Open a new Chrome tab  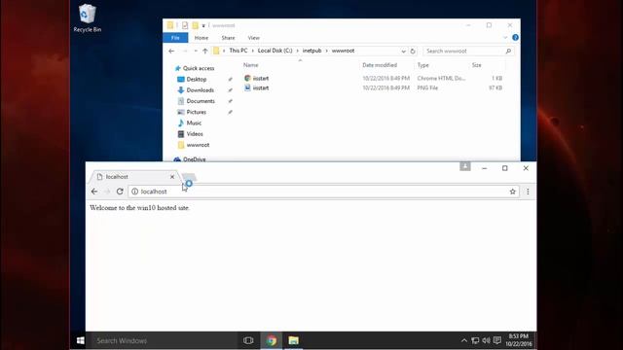coord(190,177)
